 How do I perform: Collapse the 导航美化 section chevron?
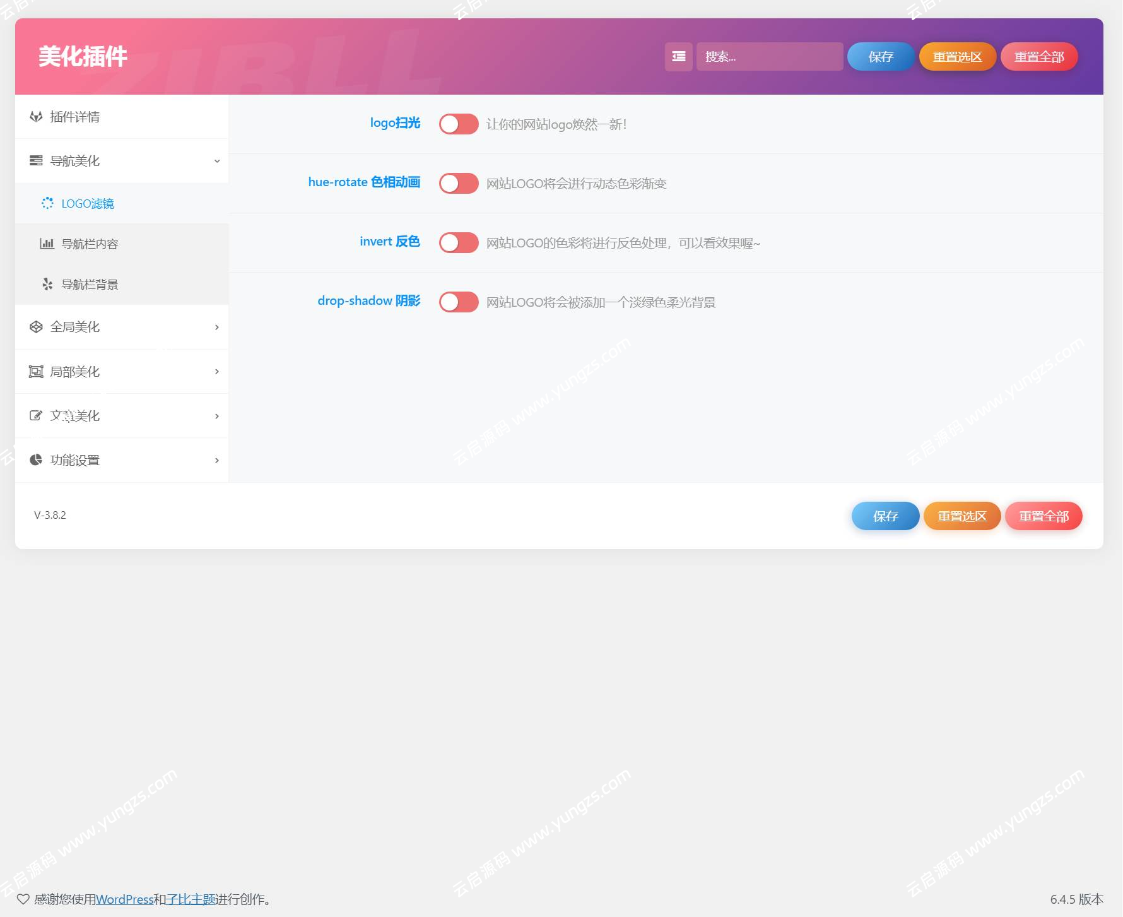click(218, 161)
